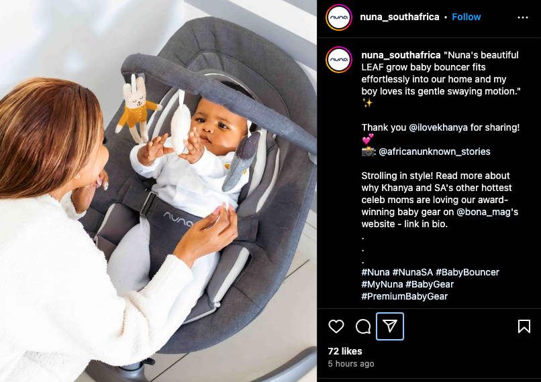Open the Nuna avatar beside the caption

339,60
